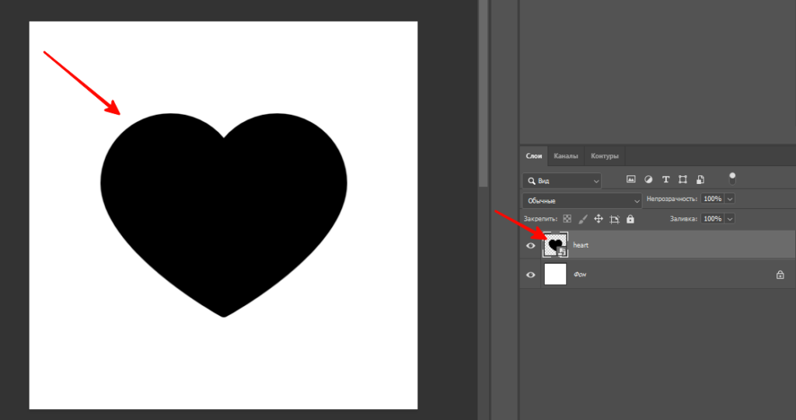Lock image pixels brush icon
The height and width of the screenshot is (420, 796).
click(583, 220)
